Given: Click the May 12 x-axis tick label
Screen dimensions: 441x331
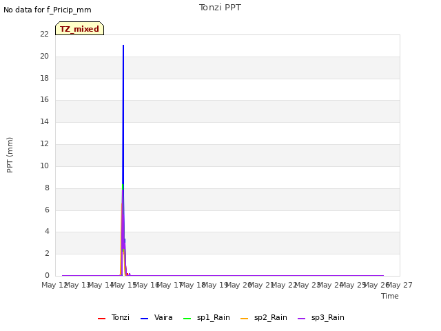Looking at the screenshot, I should (53, 285).
